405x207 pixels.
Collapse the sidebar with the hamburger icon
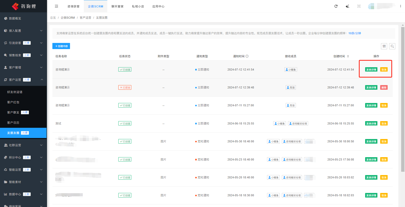pyautogui.click(x=56, y=6)
